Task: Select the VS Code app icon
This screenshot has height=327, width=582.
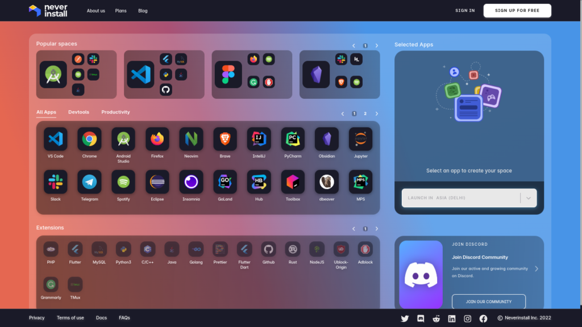Action: pos(55,139)
